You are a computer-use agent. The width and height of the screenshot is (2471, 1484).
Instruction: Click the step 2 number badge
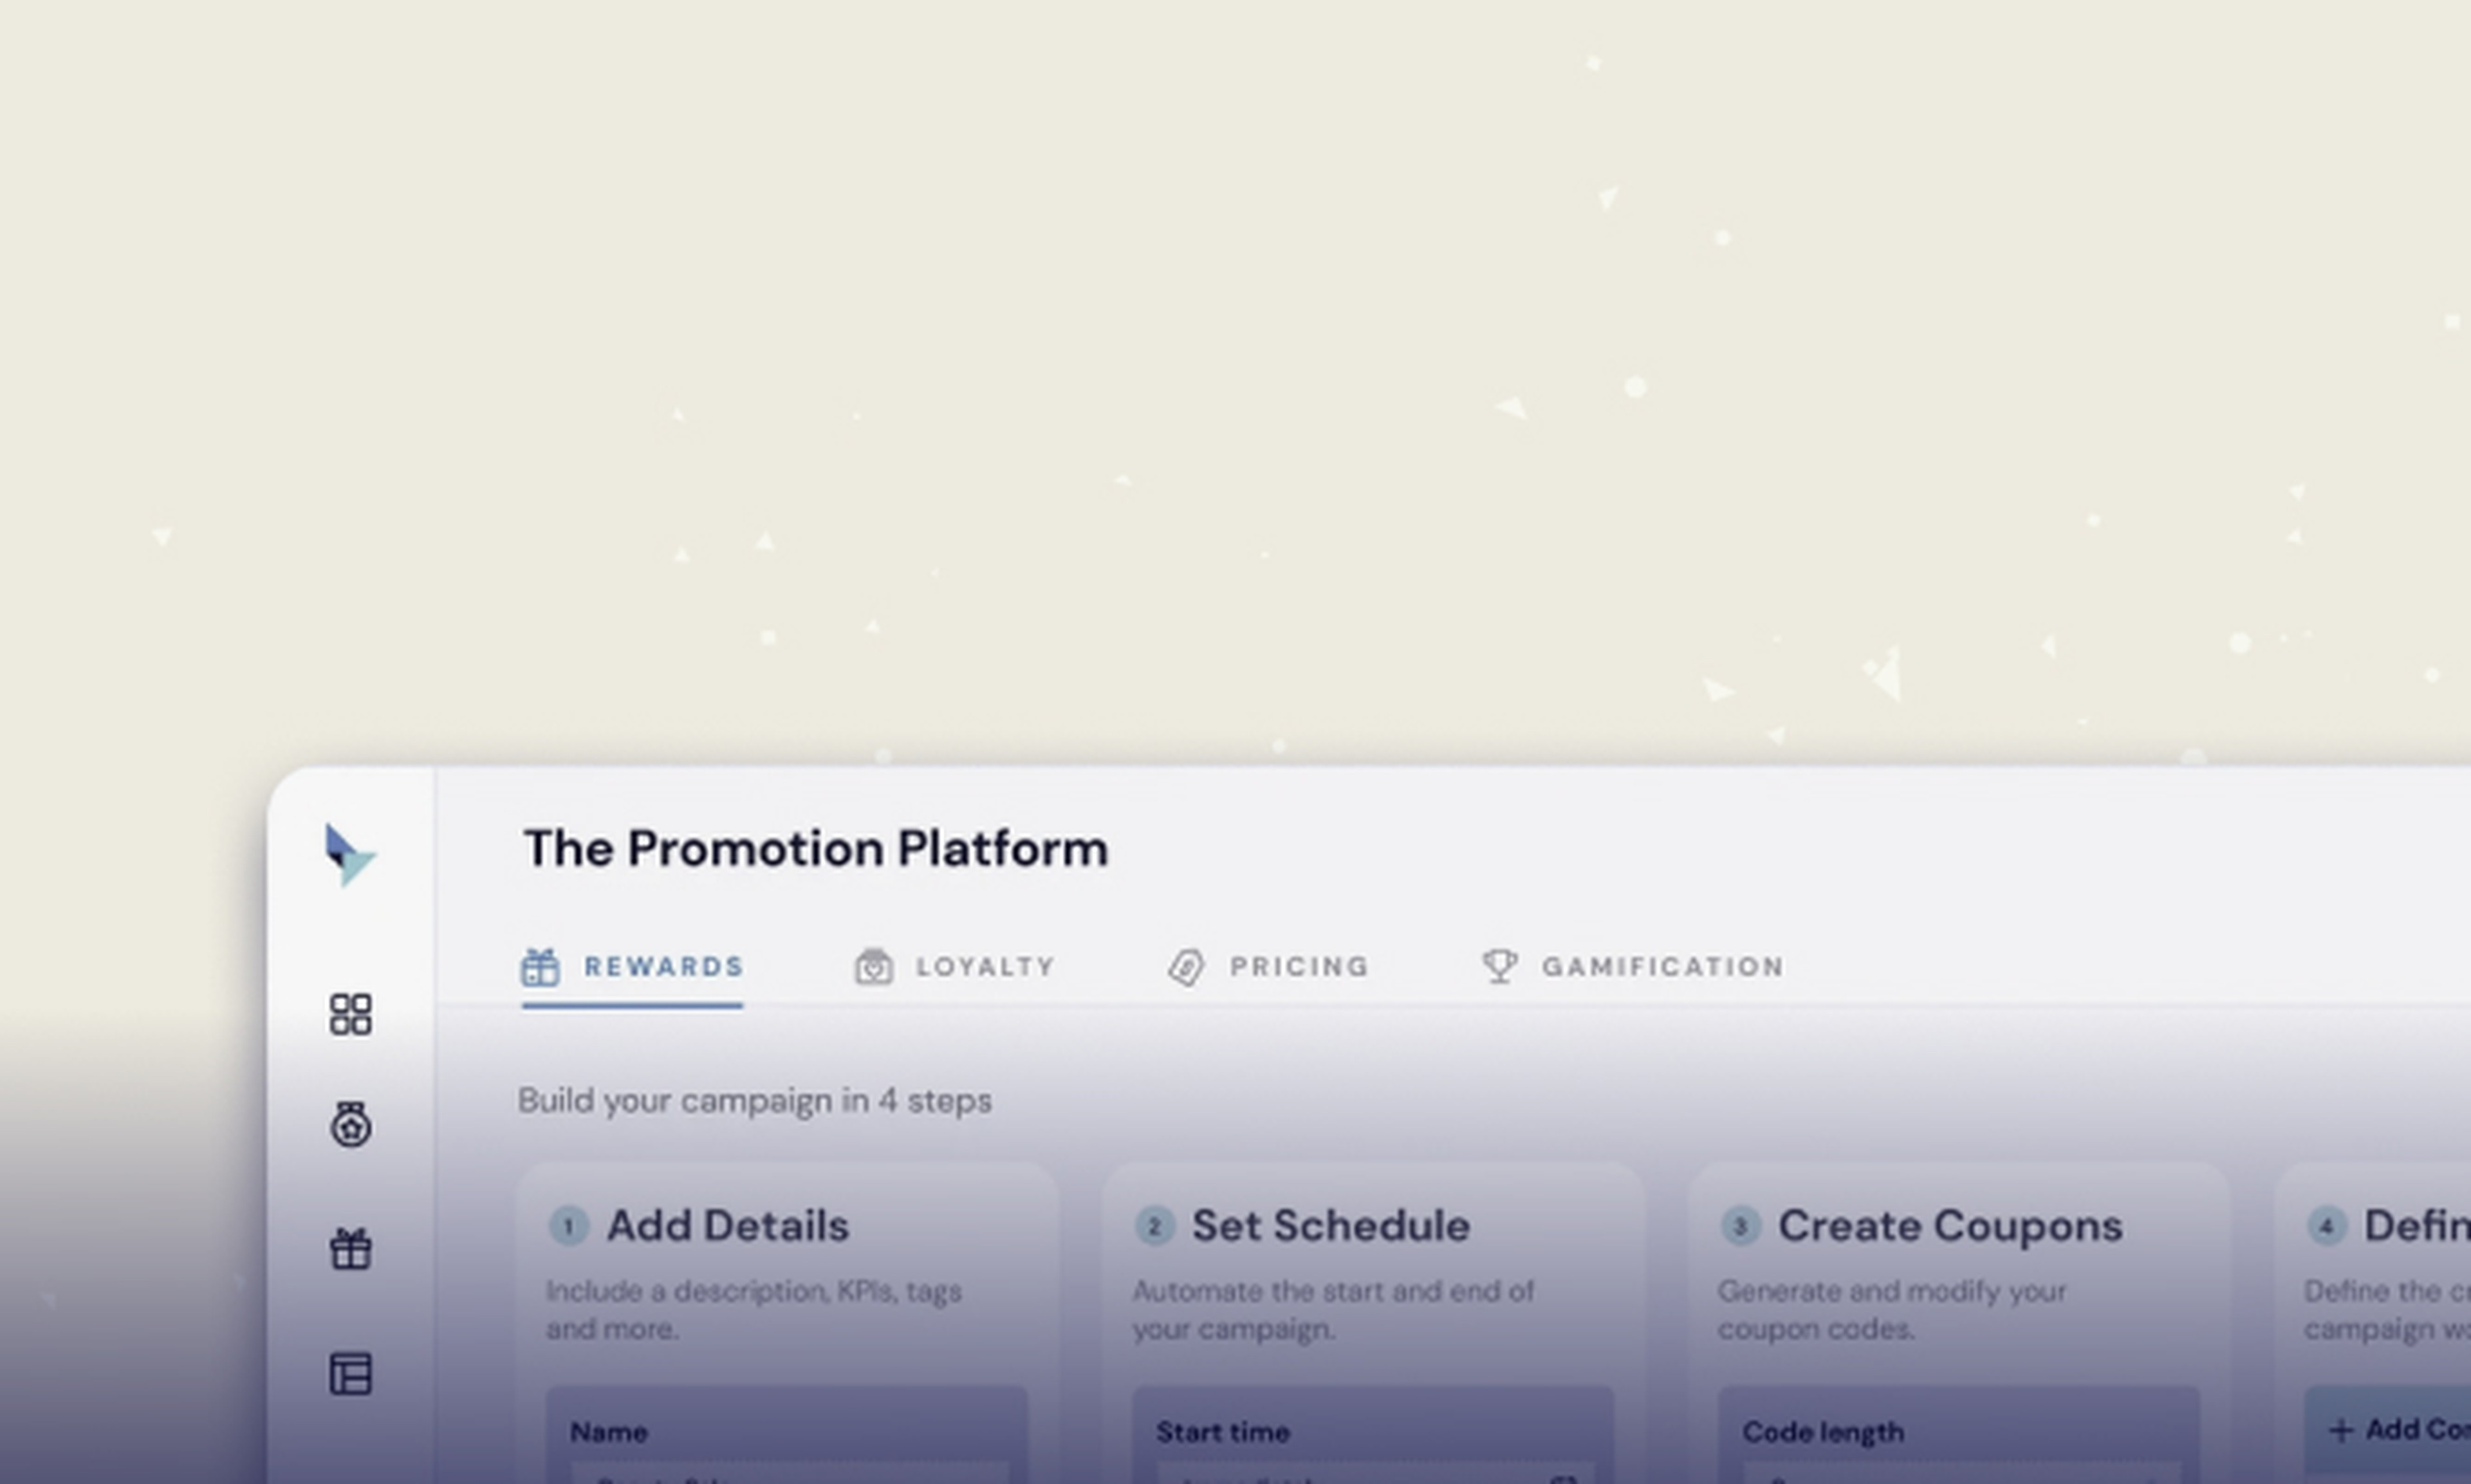click(x=1154, y=1226)
